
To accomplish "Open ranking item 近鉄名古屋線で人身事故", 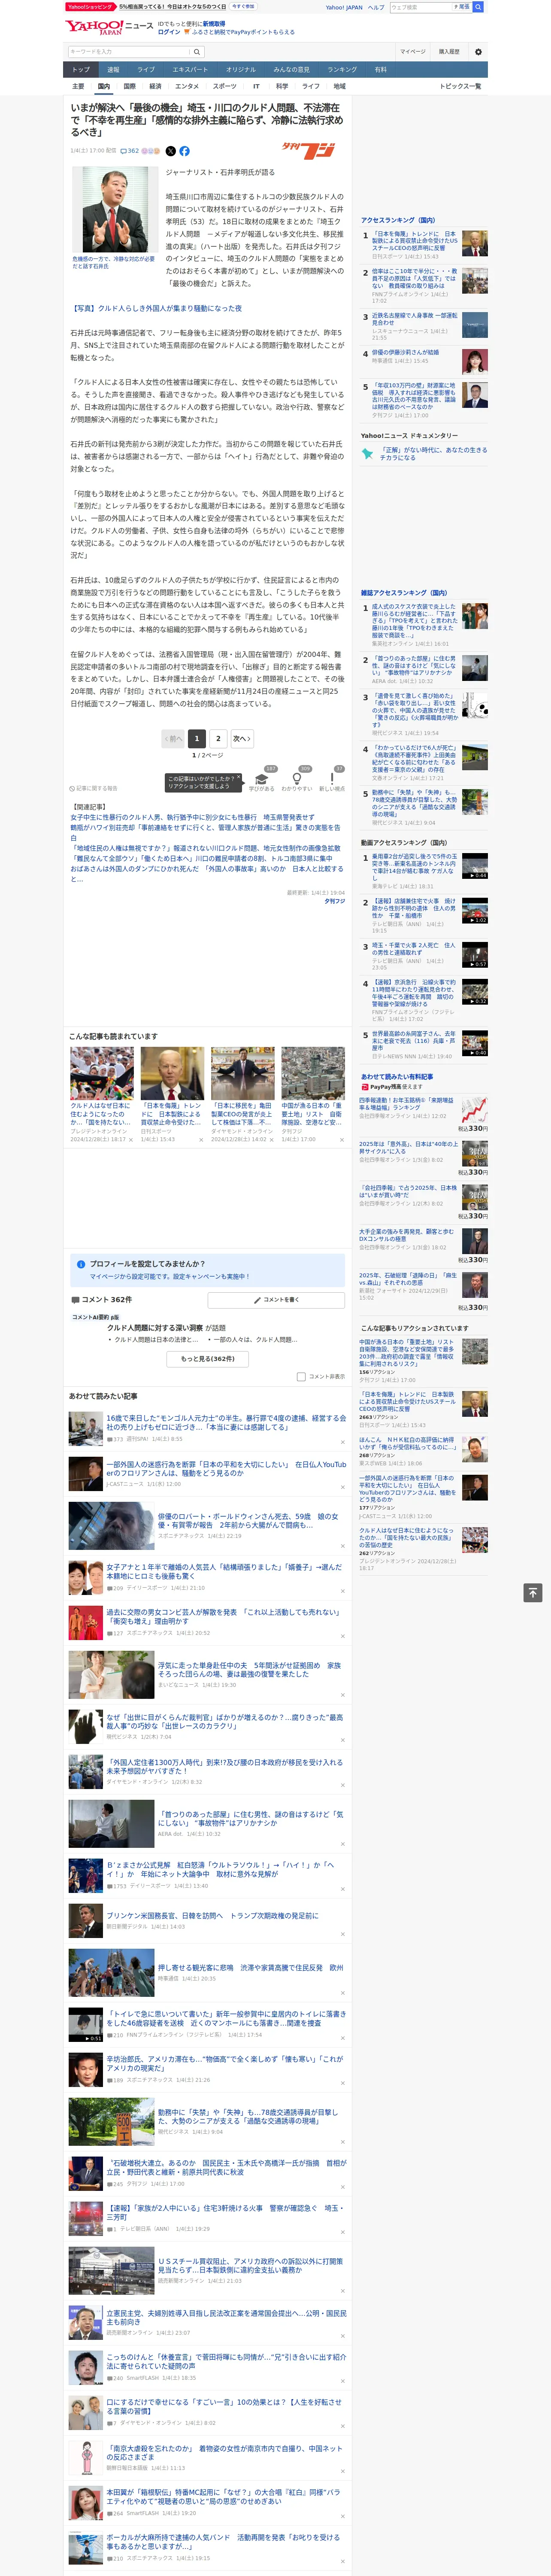I will pyautogui.click(x=415, y=318).
